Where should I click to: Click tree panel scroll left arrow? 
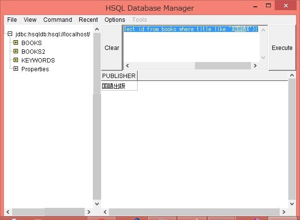(8, 212)
